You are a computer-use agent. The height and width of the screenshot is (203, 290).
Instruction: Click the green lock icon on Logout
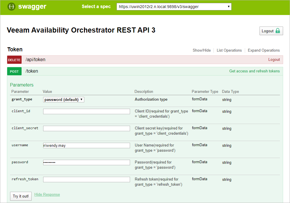pyautogui.click(x=278, y=31)
